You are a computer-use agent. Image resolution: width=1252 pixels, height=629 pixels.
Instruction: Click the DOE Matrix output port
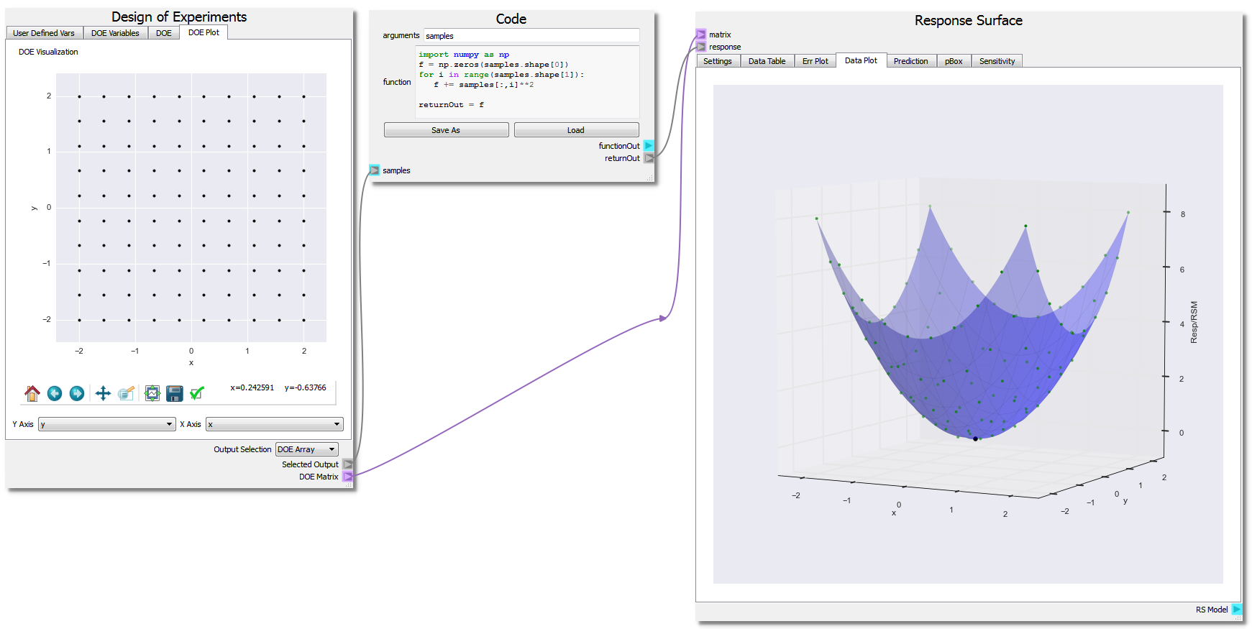pos(348,477)
